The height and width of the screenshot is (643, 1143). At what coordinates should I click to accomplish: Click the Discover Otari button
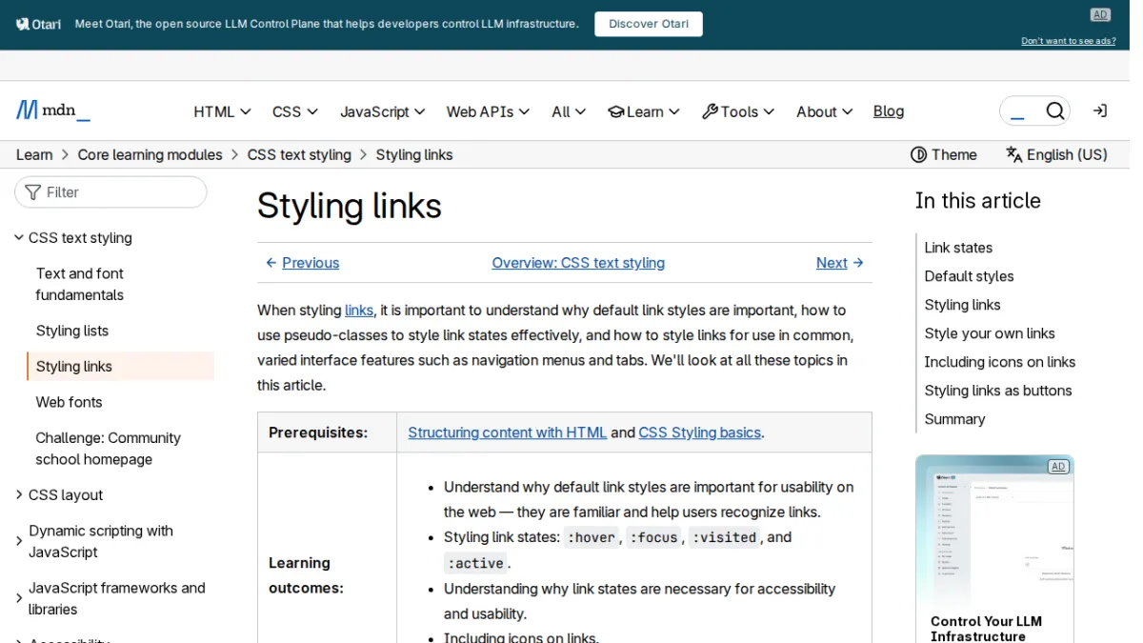pos(649,24)
